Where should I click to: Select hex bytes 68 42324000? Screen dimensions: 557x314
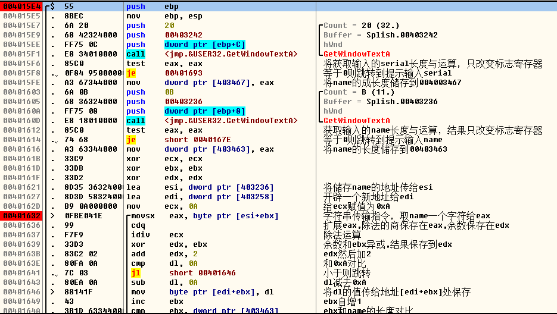click(x=91, y=35)
